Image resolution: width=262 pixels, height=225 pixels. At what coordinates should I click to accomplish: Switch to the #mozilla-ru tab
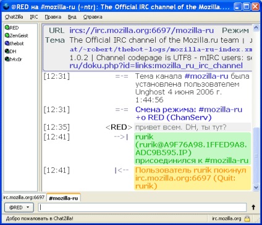click(x=64, y=198)
